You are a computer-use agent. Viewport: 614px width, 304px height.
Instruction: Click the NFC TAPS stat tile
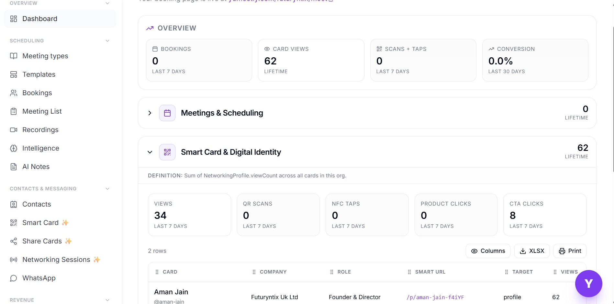point(367,215)
